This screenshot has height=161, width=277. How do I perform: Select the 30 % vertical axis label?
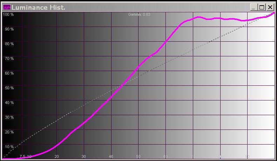(9, 117)
